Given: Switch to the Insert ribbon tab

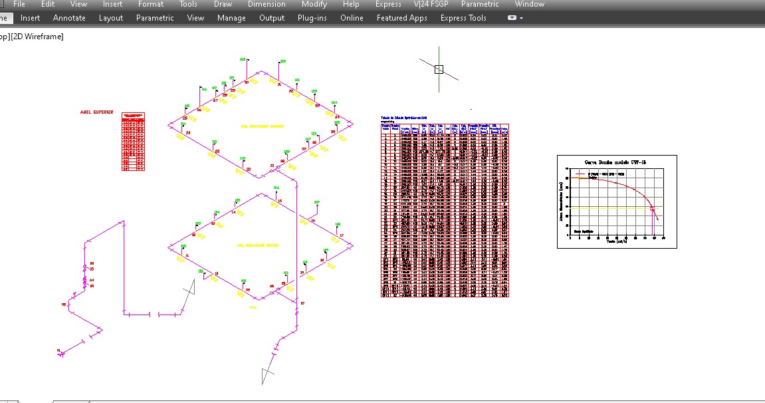Looking at the screenshot, I should tap(31, 17).
